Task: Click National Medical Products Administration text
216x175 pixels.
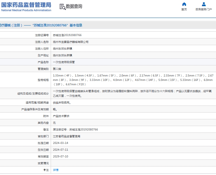Action: click(x=26, y=10)
